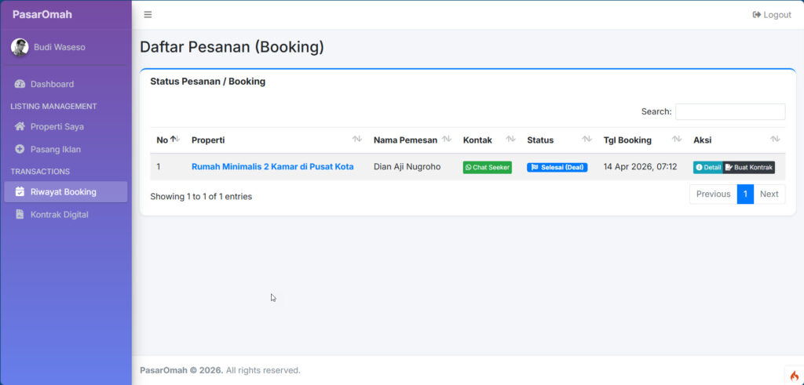
Task: Open Rumah Minimalis 2 Kamar property link
Action: click(272, 166)
